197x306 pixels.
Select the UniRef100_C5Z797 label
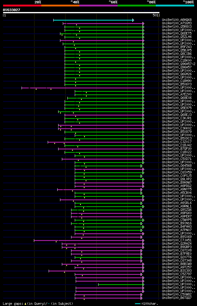pyautogui.click(x=177, y=274)
